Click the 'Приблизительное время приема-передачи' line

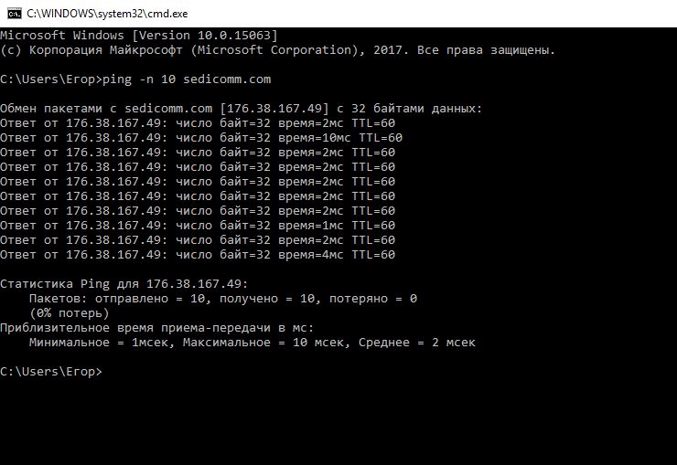[156, 328]
